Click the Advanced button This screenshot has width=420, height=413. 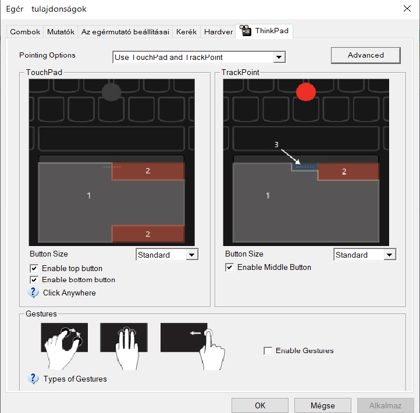point(366,55)
